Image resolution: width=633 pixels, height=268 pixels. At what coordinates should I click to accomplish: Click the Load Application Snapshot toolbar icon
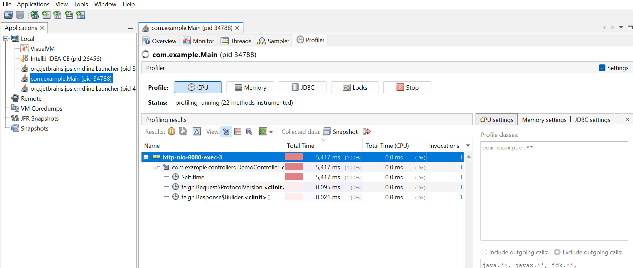tap(80, 15)
